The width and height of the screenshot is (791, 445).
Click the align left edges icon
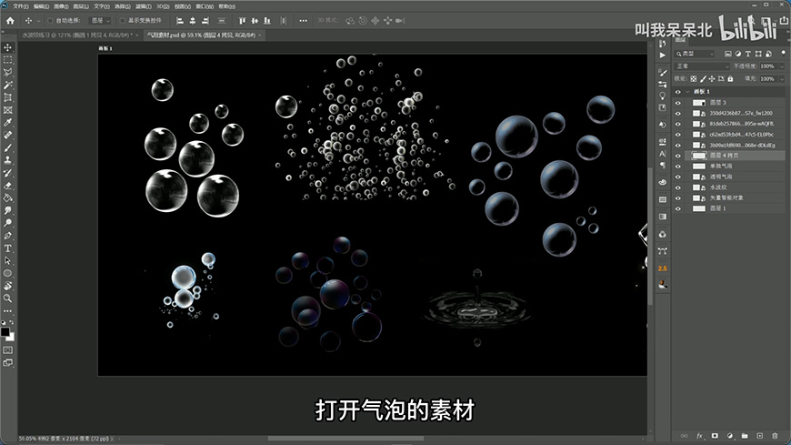(x=180, y=21)
